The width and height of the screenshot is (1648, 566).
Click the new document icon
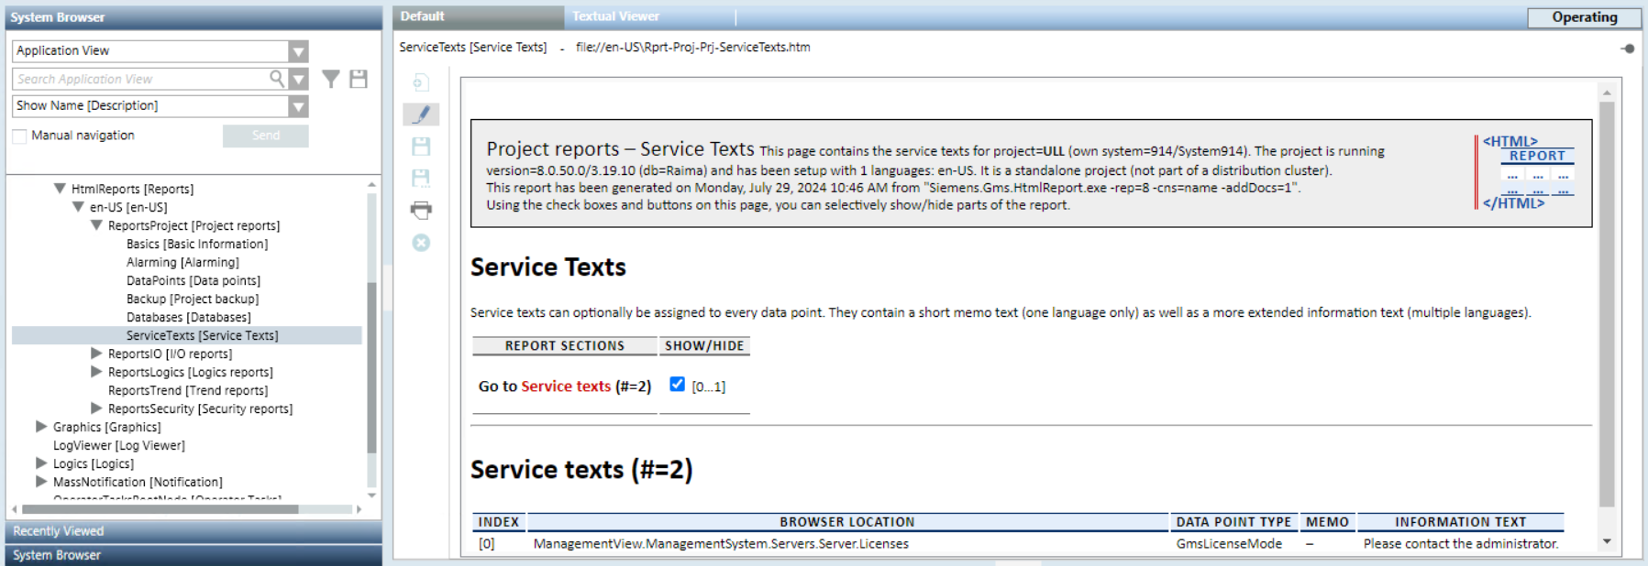coord(421,82)
